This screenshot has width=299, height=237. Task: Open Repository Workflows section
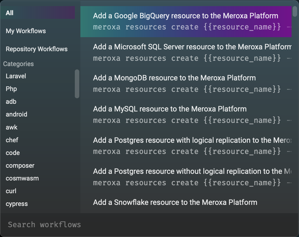click(x=36, y=49)
